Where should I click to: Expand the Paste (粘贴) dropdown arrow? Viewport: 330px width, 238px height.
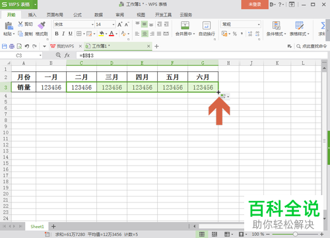coord(14,34)
